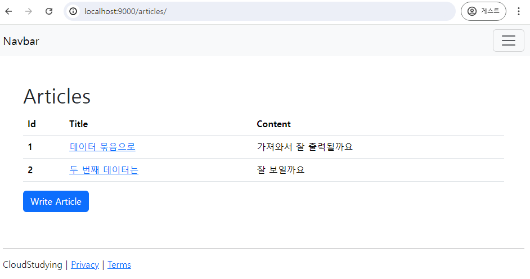Open article titled 데이터 묶음으로
Screen dimensions: 530x279
[102, 147]
